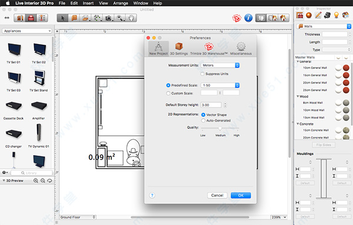Select the hand pan tool
Screen dimensions: 353x225
[131, 18]
